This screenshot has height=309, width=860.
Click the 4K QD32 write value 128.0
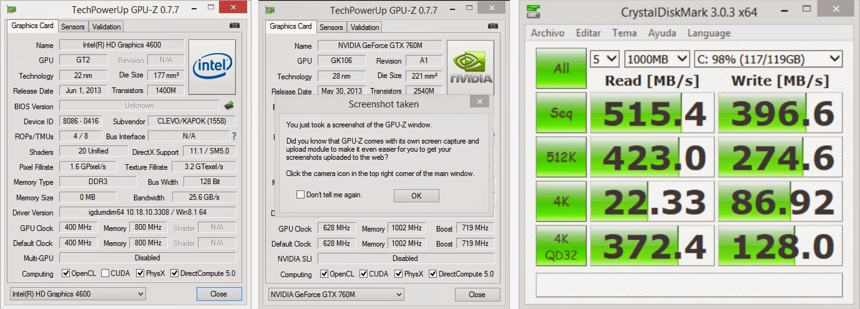coord(781,246)
